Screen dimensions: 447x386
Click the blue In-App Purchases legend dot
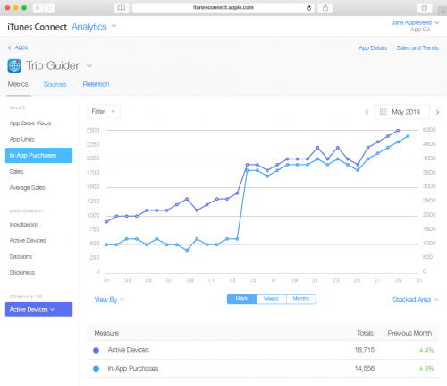[x=96, y=369]
